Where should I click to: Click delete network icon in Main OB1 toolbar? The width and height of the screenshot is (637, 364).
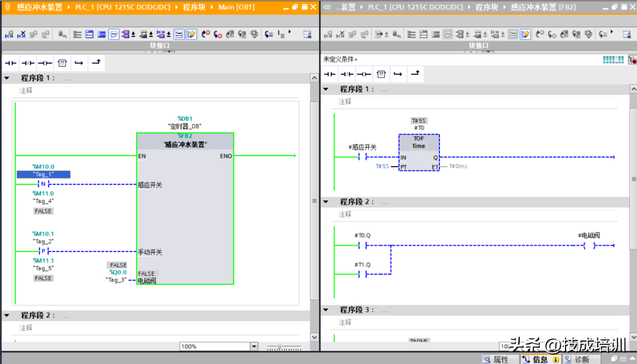tap(21, 35)
